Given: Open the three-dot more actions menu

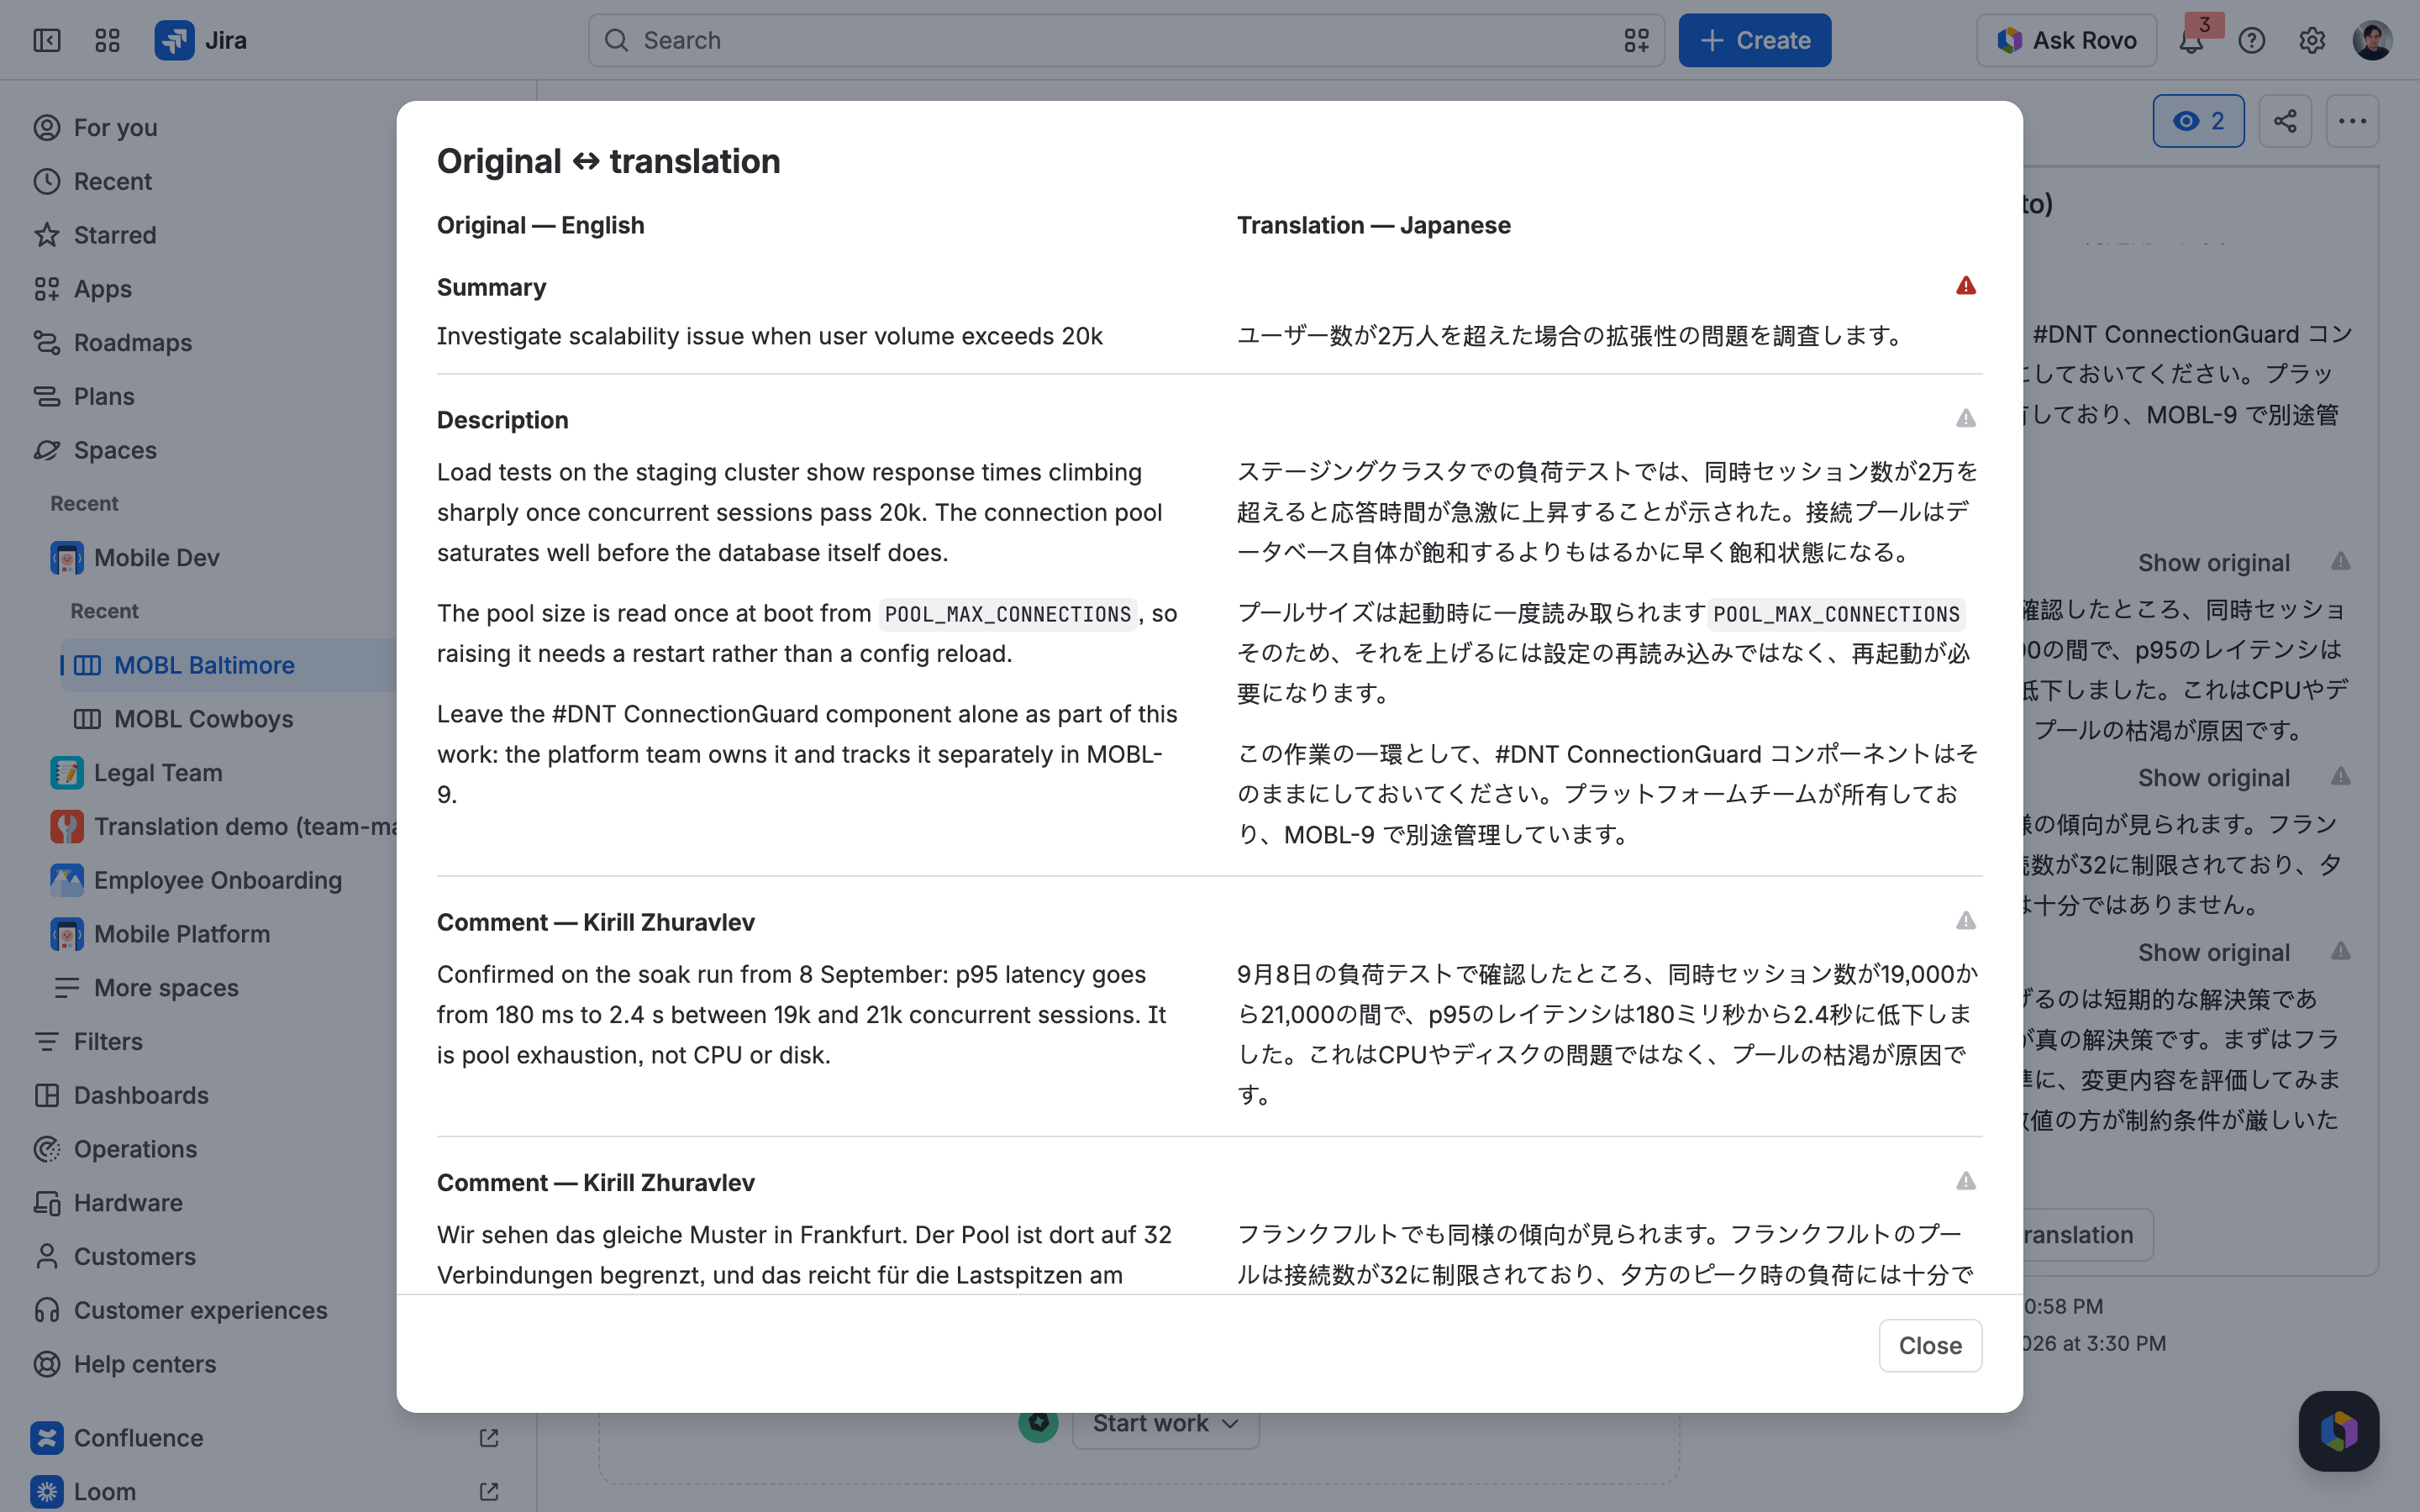Looking at the screenshot, I should [2351, 121].
